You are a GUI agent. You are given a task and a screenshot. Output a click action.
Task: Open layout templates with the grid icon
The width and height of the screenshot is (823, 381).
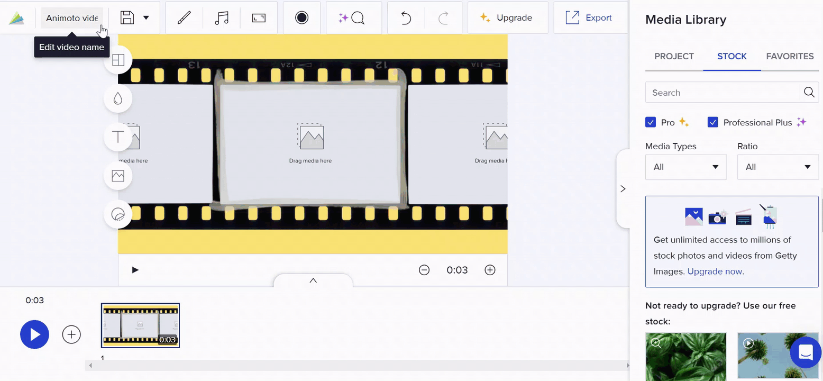pos(117,60)
